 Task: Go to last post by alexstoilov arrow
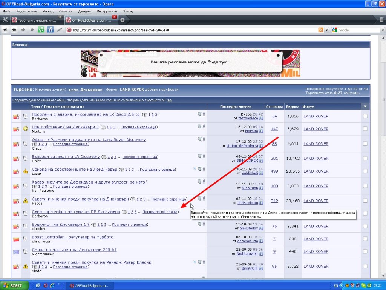[x=261, y=228]
